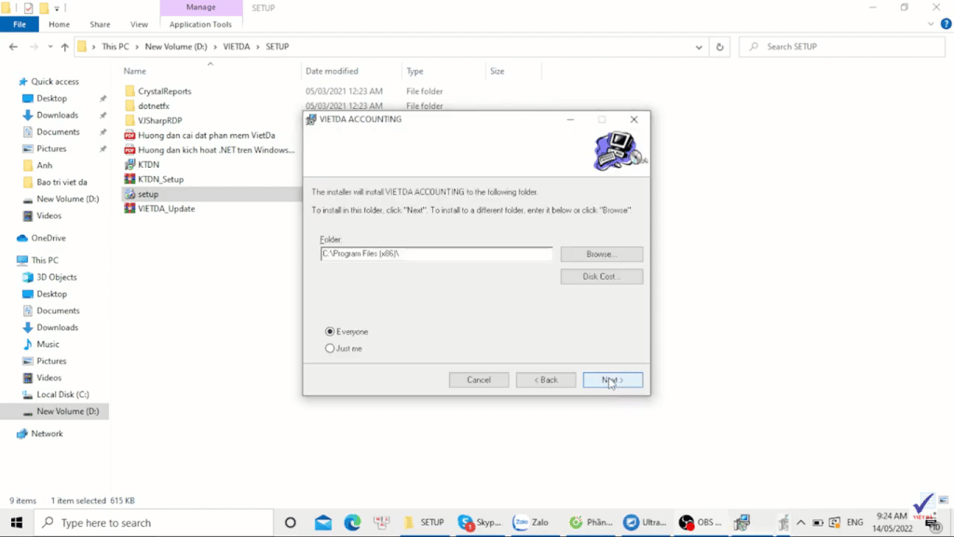Screen dimensions: 954x537
Task: Open recent locations dropdown arrow
Action: click(x=50, y=47)
